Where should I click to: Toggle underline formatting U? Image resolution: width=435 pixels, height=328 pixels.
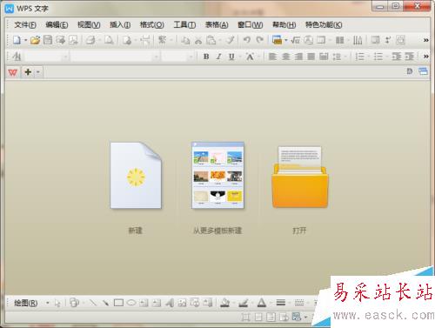pyautogui.click(x=231, y=57)
